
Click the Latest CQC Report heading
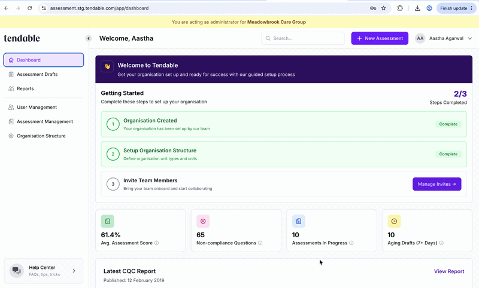point(129,271)
